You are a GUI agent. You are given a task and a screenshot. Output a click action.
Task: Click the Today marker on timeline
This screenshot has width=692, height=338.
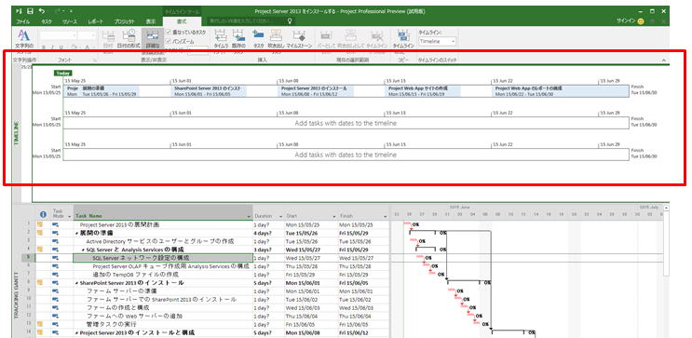[63, 73]
